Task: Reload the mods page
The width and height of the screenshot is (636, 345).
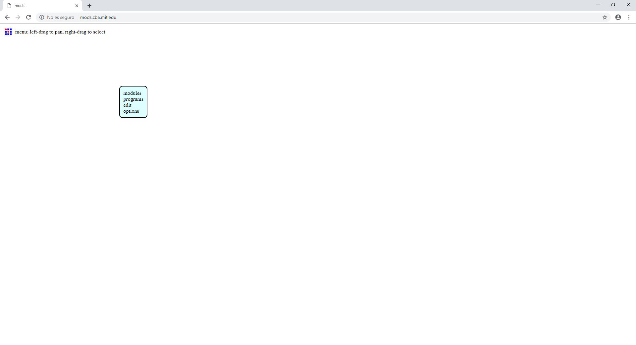Action: tap(28, 17)
